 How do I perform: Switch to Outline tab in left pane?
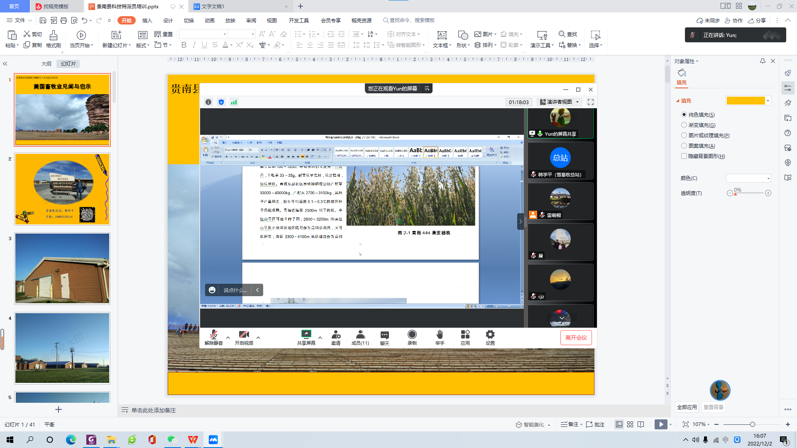46,64
